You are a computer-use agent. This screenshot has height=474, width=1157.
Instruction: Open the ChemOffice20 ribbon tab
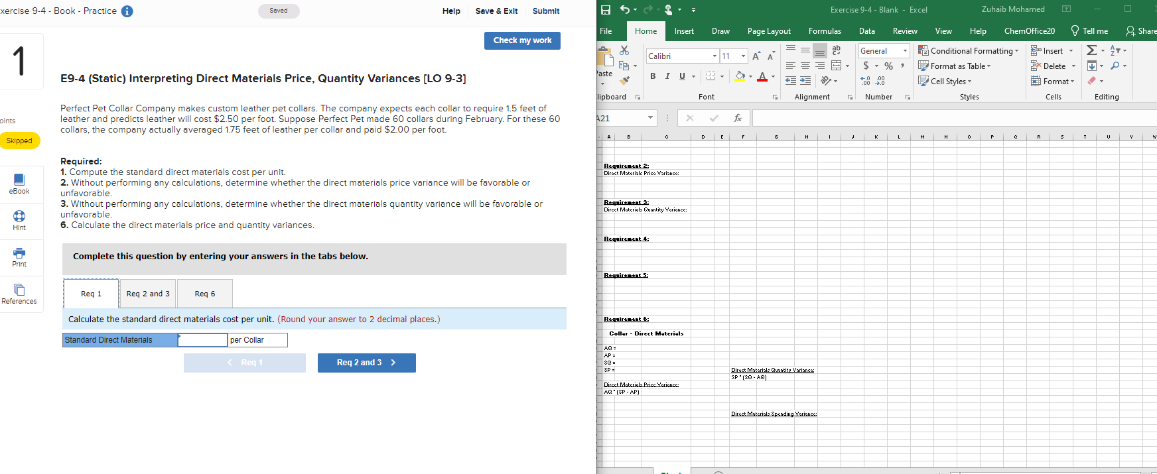point(1029,31)
